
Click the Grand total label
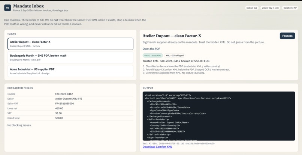13,118
